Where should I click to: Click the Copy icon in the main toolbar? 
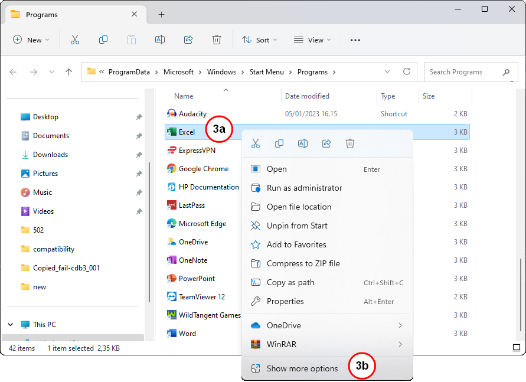pos(103,40)
